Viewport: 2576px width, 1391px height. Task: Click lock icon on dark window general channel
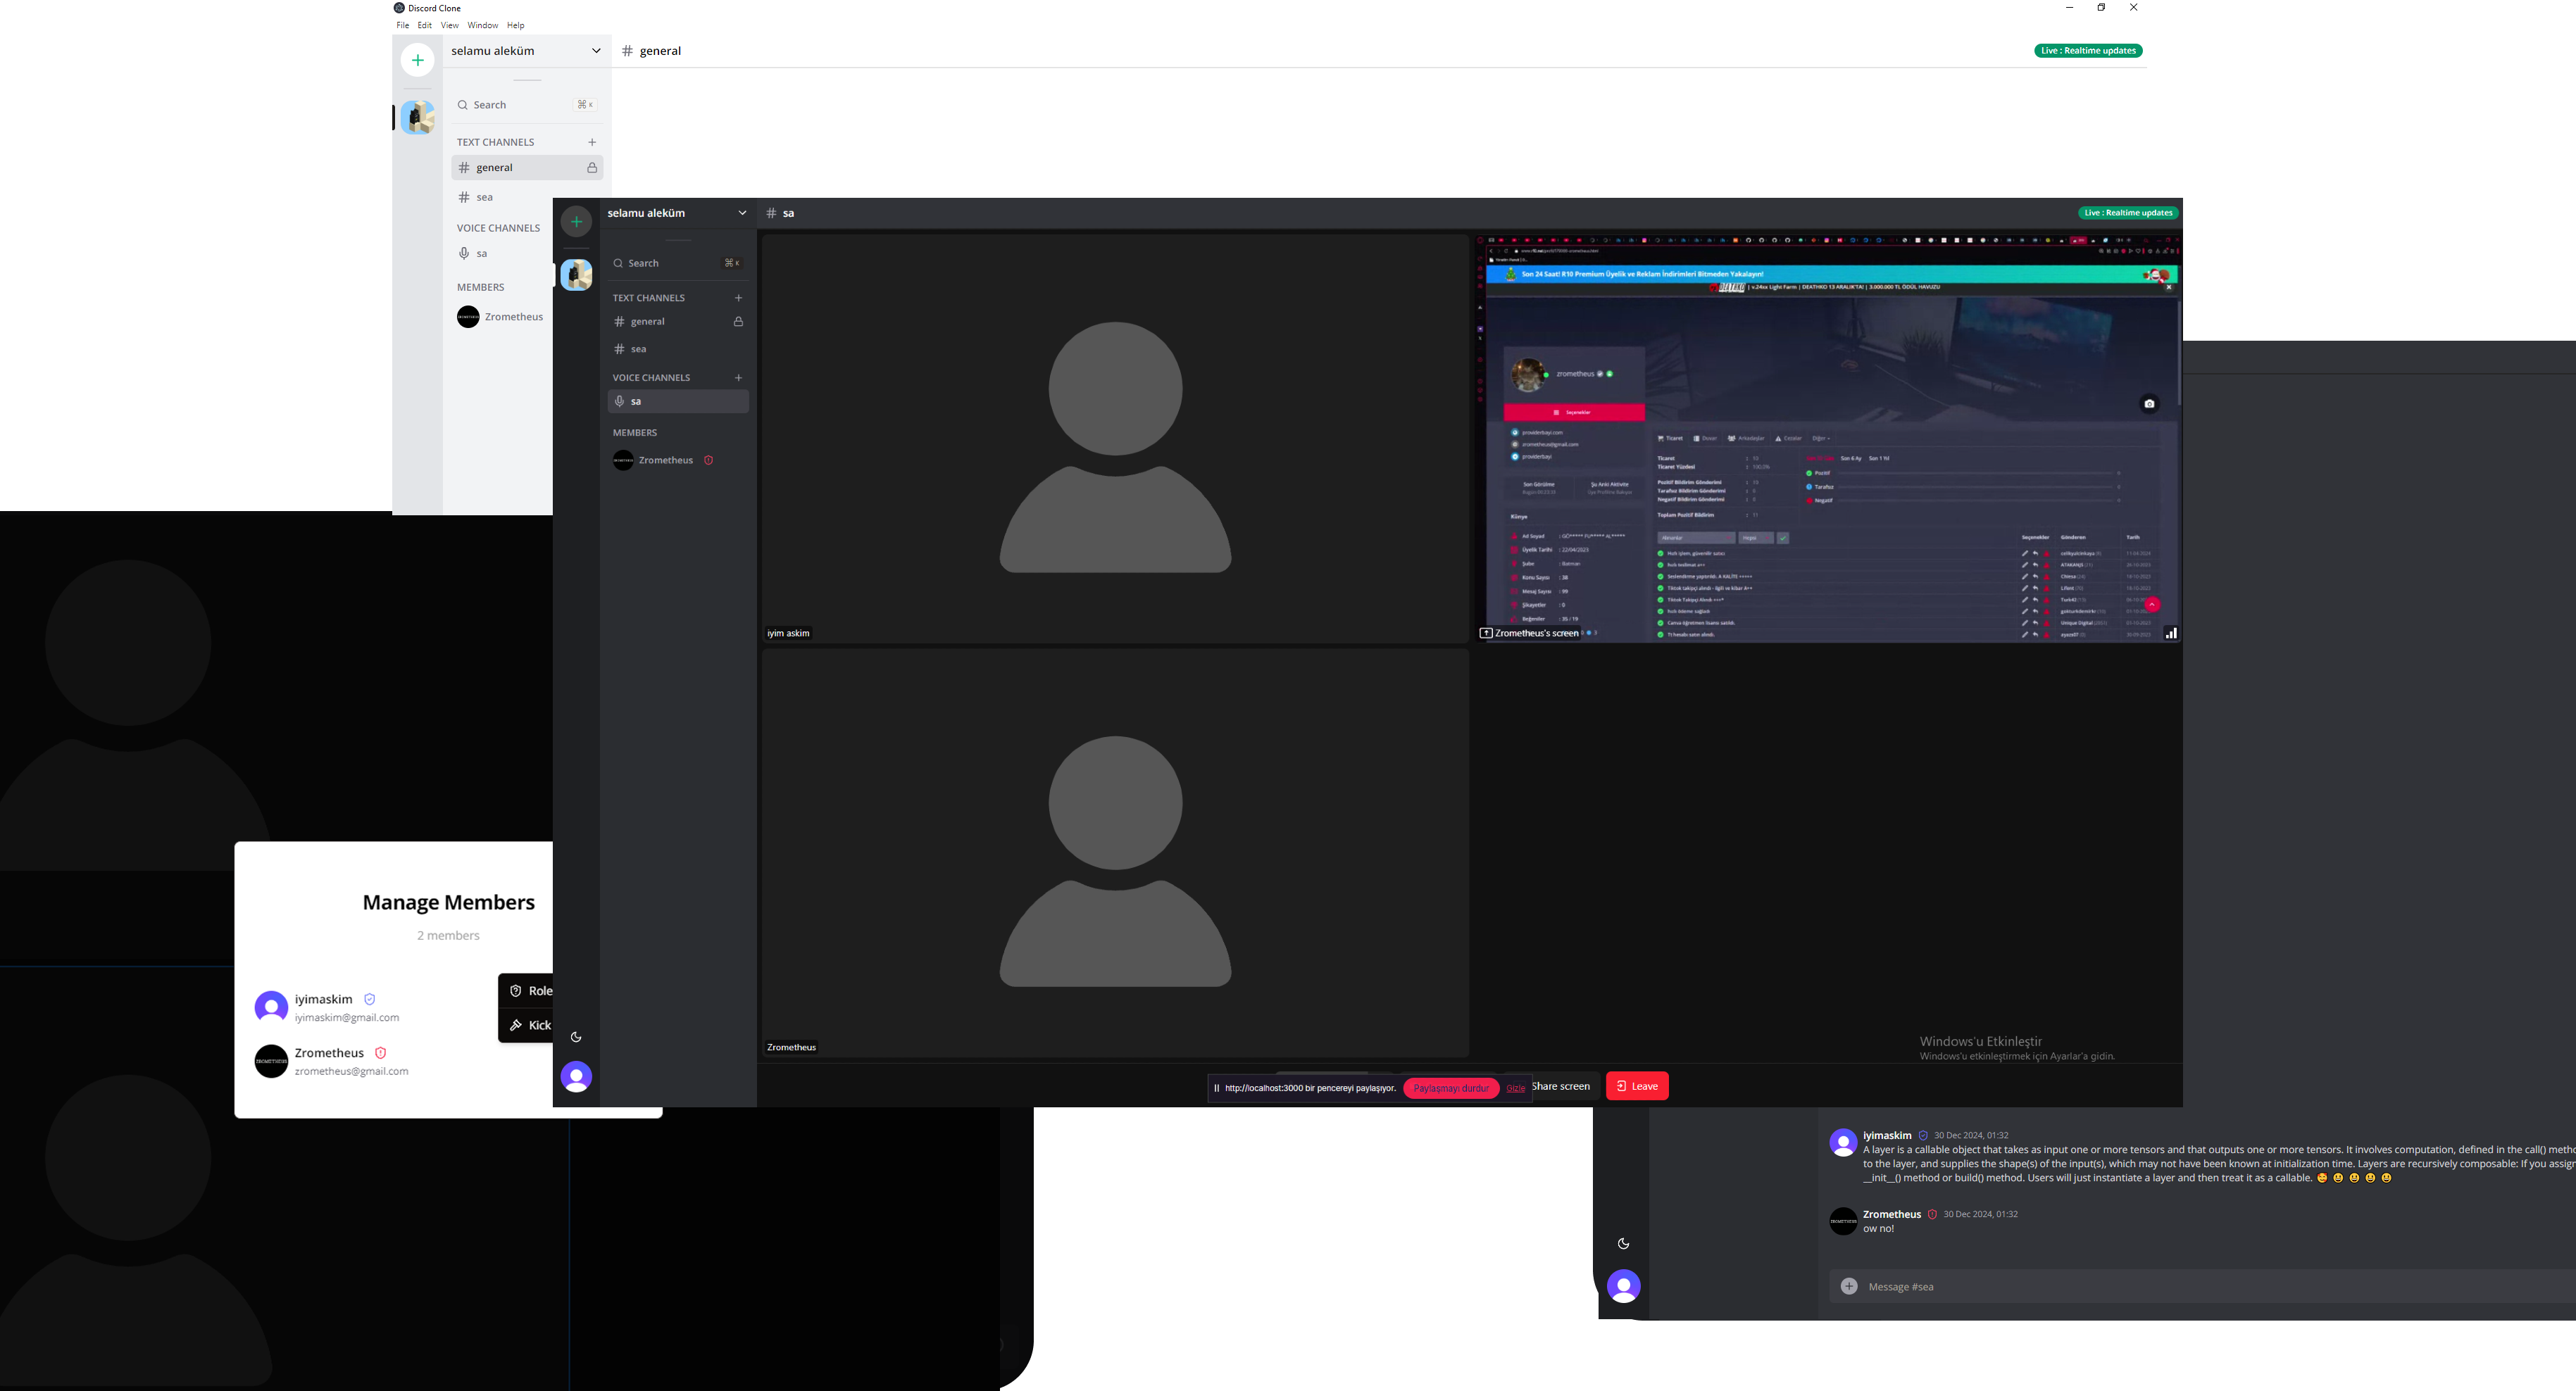click(738, 322)
